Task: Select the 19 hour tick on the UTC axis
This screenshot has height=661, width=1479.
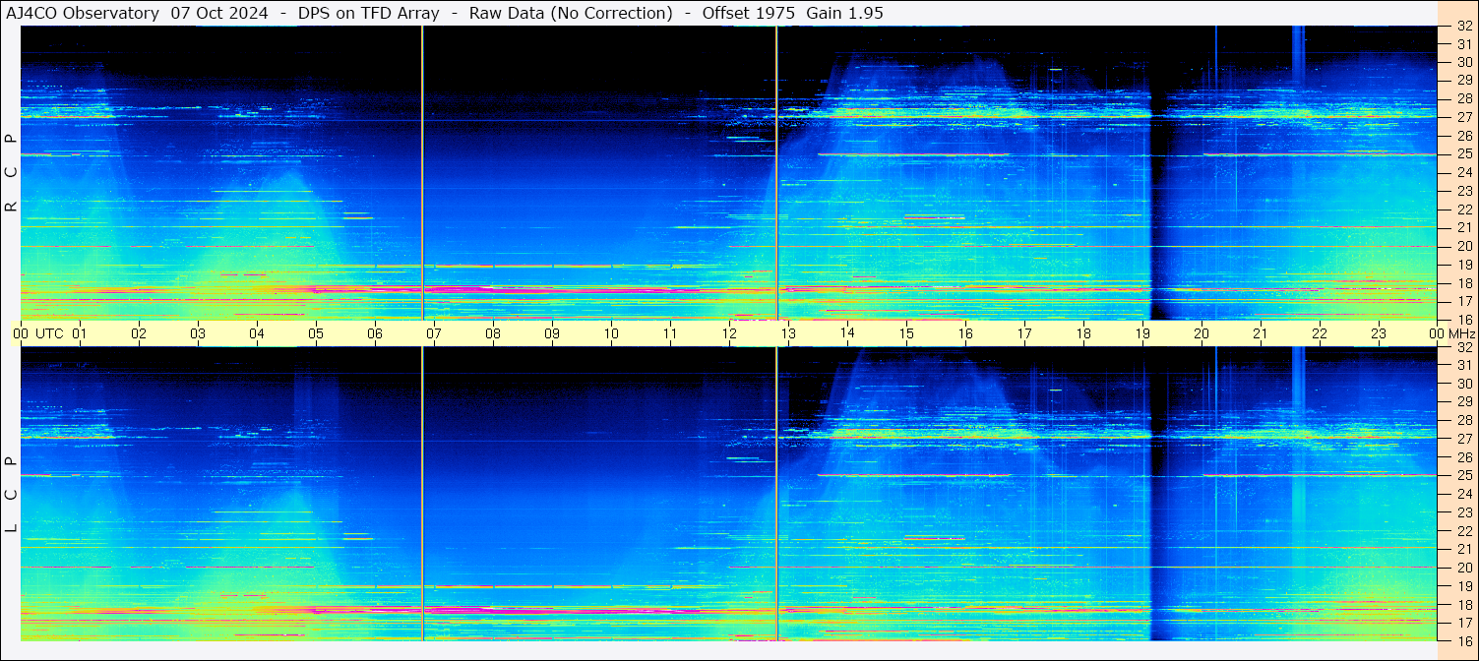Action: pos(1142,333)
